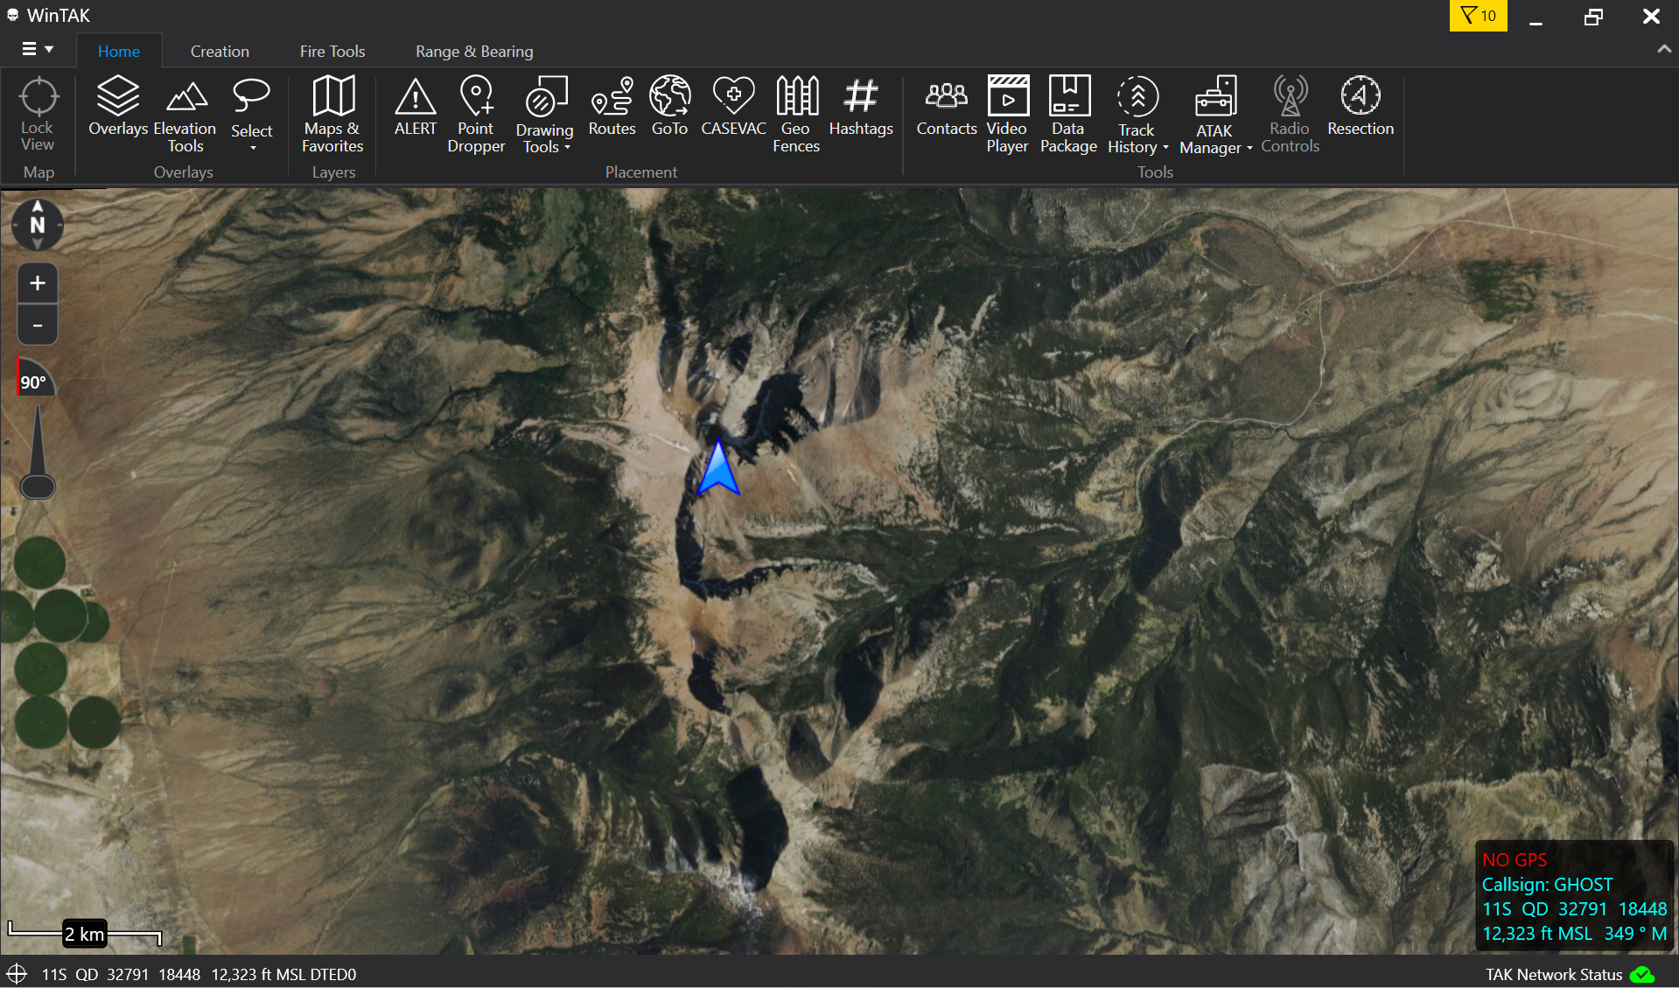Expand the Select tool dropdown
Viewport: 1679px width, 988px height.
pyautogui.click(x=252, y=147)
